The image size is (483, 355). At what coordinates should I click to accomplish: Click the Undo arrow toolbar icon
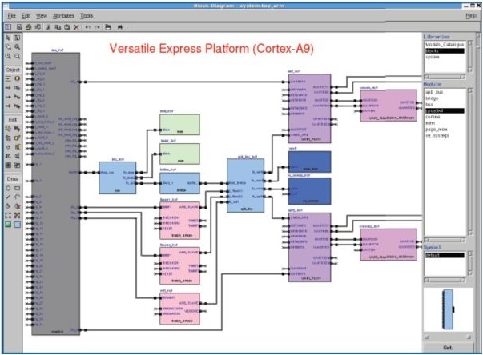(x=88, y=27)
